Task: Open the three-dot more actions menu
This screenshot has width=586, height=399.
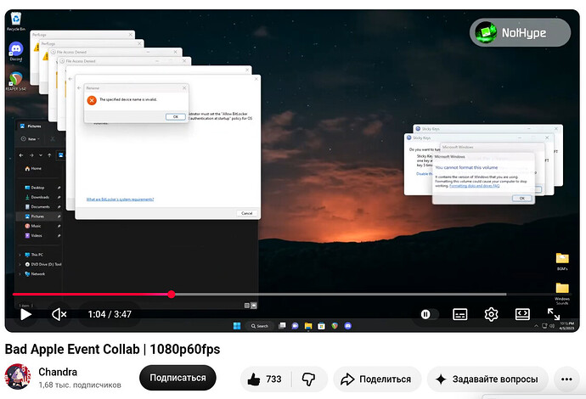Action: tap(566, 379)
